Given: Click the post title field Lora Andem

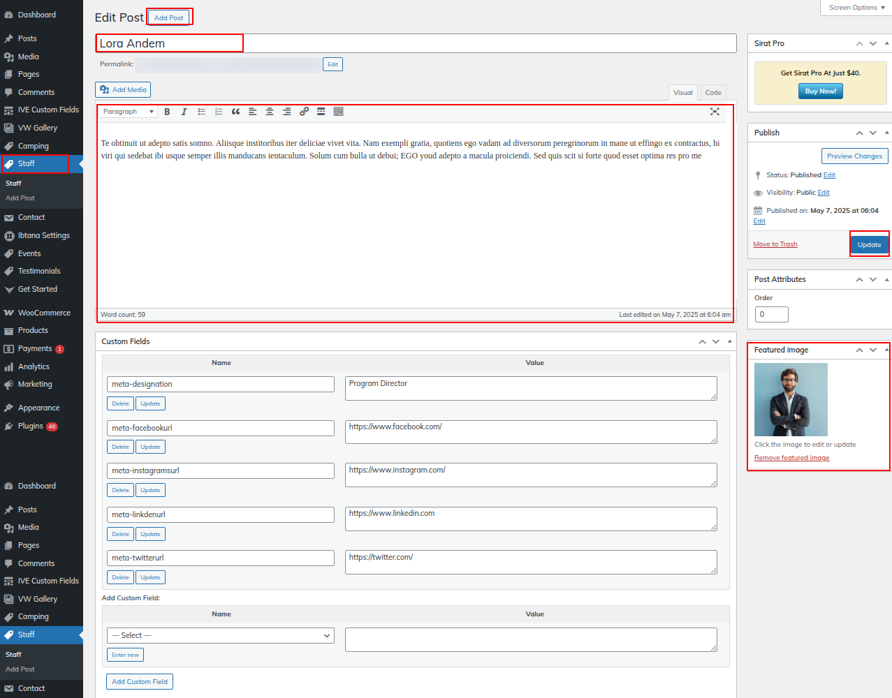Looking at the screenshot, I should pos(416,43).
